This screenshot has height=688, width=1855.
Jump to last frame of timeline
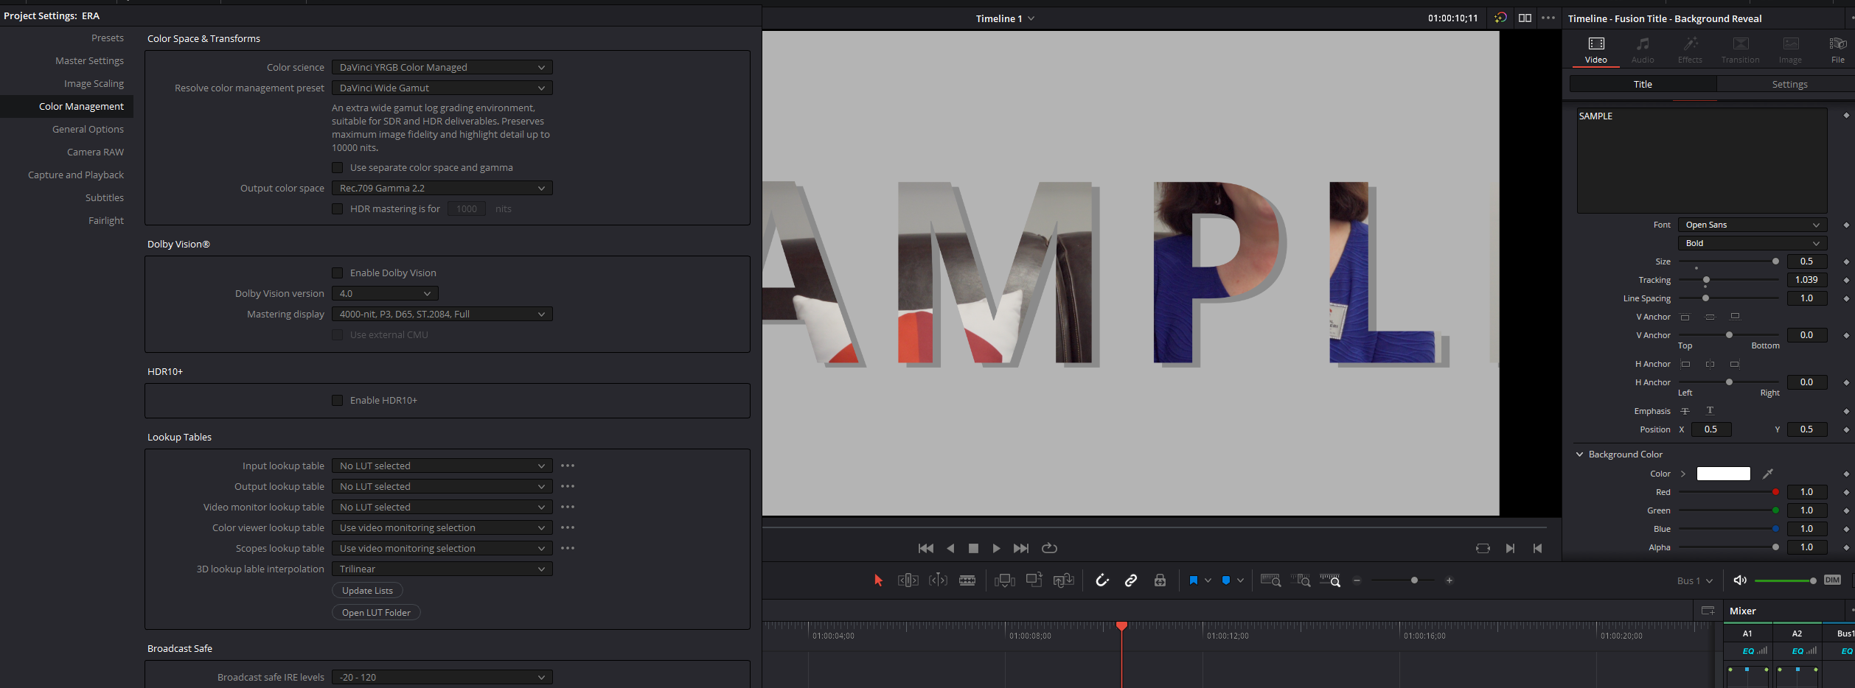pos(1021,548)
